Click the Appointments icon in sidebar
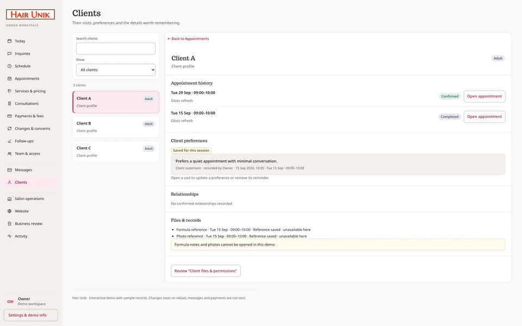This screenshot has width=522, height=326. (9, 78)
